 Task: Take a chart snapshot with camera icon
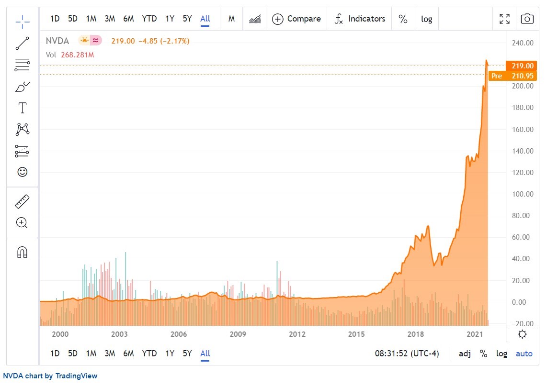click(527, 19)
